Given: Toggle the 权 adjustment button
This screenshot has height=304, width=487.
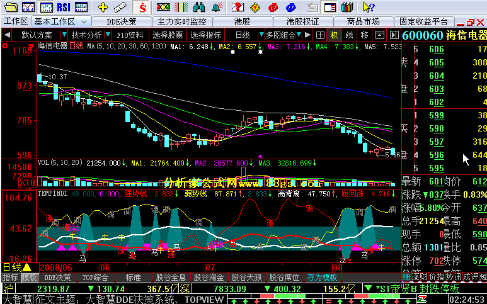Looking at the screenshot, I should click(x=334, y=35).
